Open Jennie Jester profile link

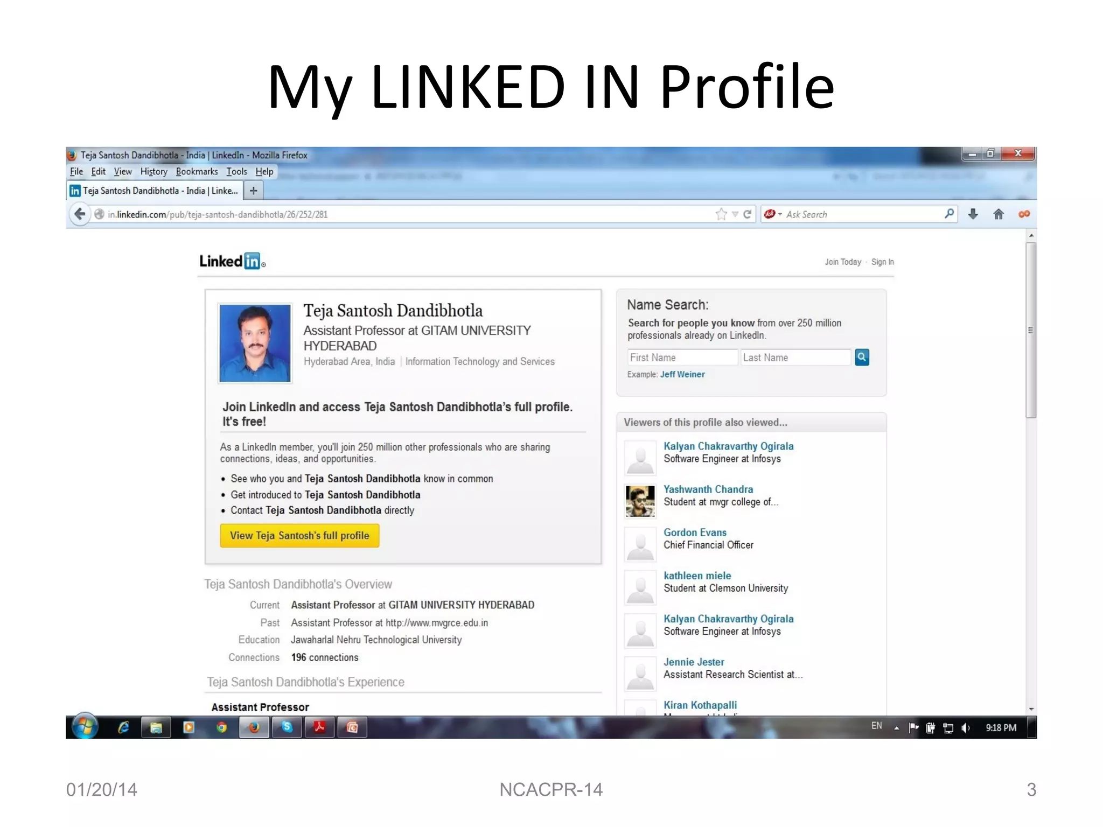point(694,662)
